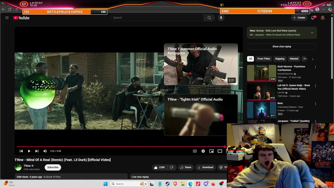Click in the YouTube search field
This screenshot has height=188, width=334.
click(157, 18)
